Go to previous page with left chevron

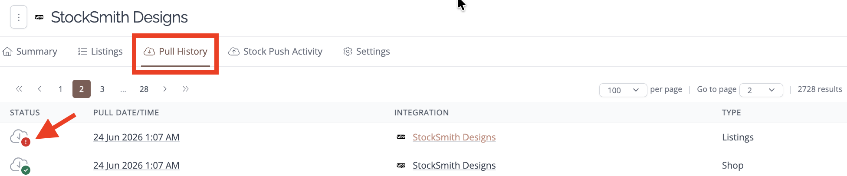[39, 89]
